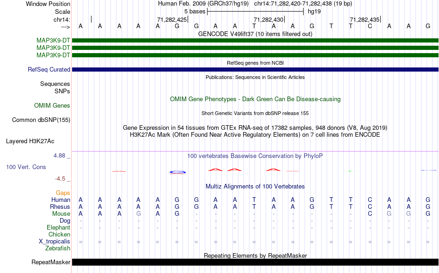Click the base sequence direction arrow
Screen dimensions: 439x273
point(66,27)
